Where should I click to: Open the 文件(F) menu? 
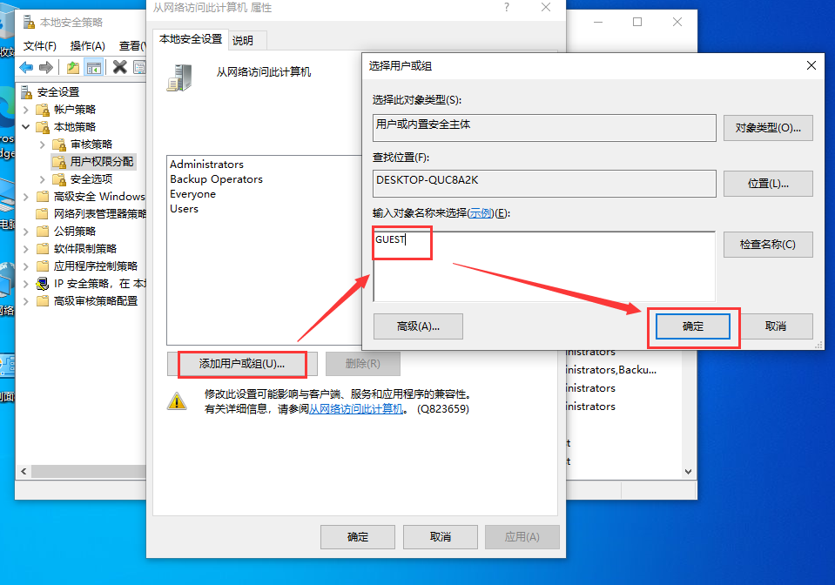click(41, 45)
